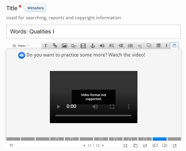Open more elements three-dot menu in toolbar
This screenshot has height=151, width=186.
[166, 46]
